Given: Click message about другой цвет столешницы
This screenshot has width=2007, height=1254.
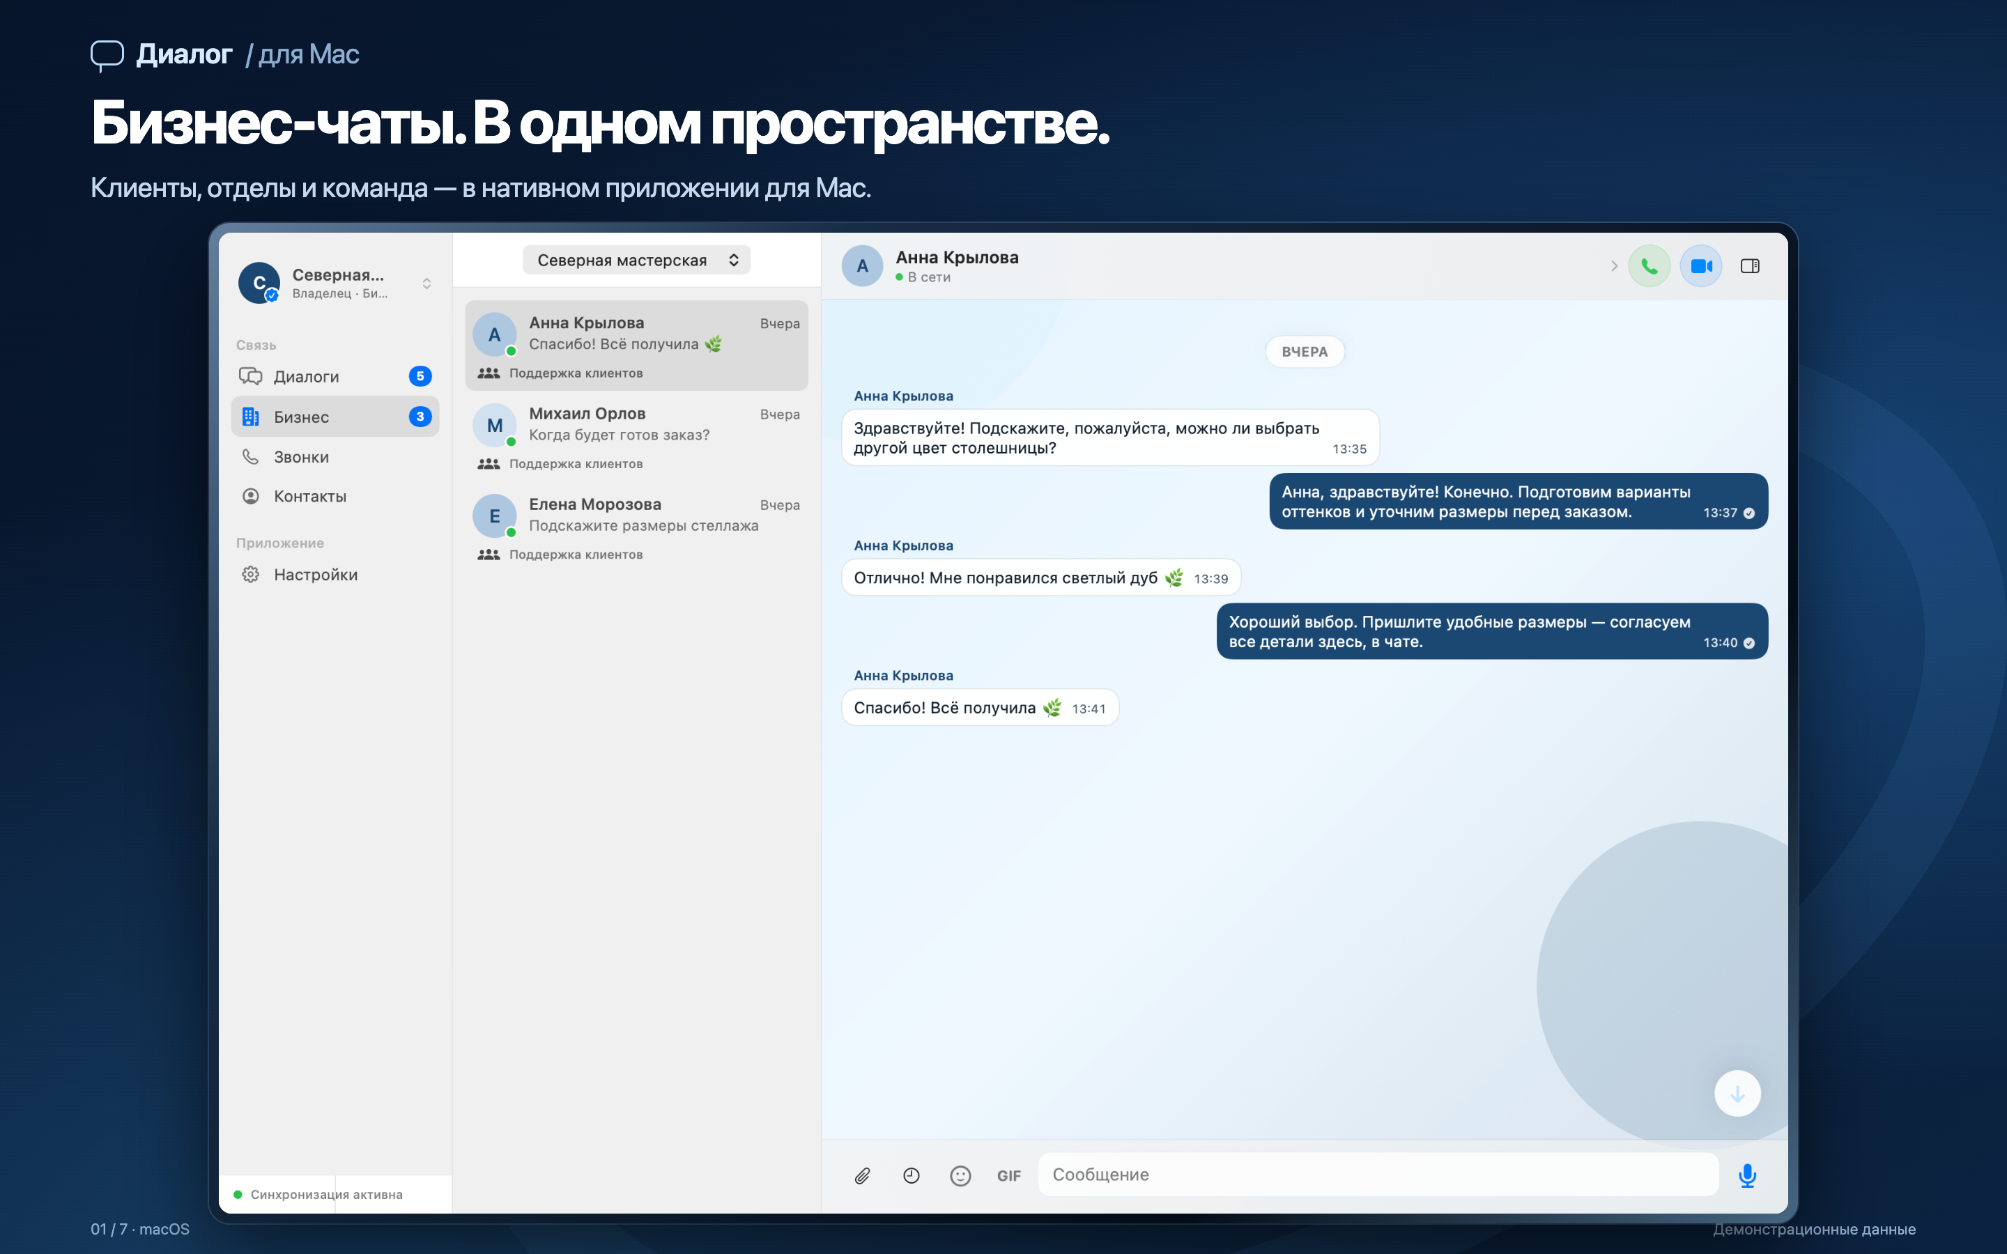Looking at the screenshot, I should click(x=1109, y=438).
